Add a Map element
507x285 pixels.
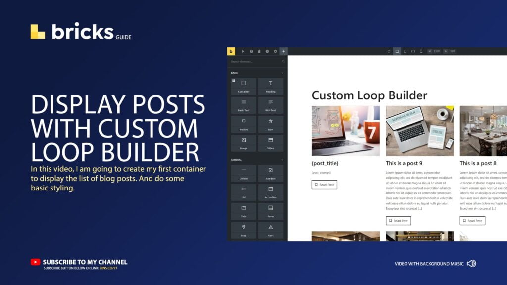[244, 231]
